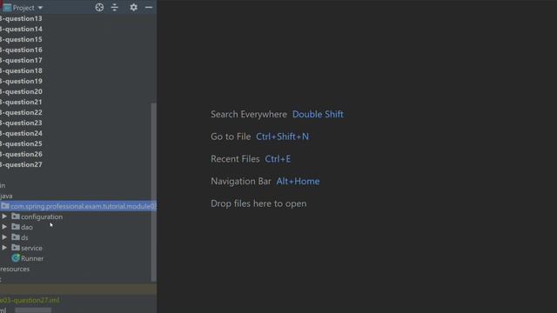Select the question15 module
The width and height of the screenshot is (557, 313).
point(21,39)
